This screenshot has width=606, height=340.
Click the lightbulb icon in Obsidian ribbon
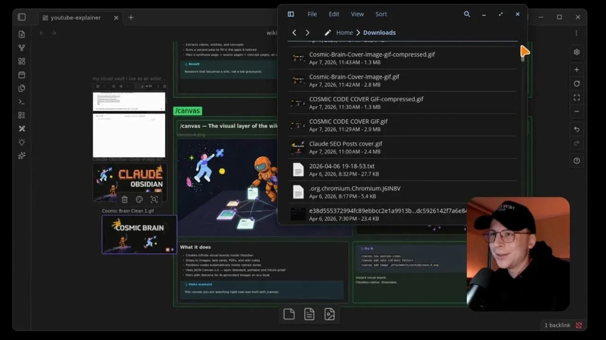point(22,142)
